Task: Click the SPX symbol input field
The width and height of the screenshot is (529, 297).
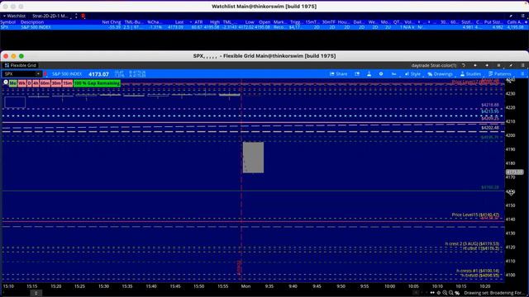Action: pos(19,74)
